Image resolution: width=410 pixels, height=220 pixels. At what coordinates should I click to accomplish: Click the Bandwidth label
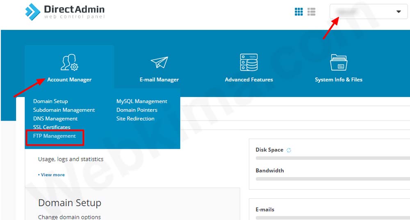[270, 171]
